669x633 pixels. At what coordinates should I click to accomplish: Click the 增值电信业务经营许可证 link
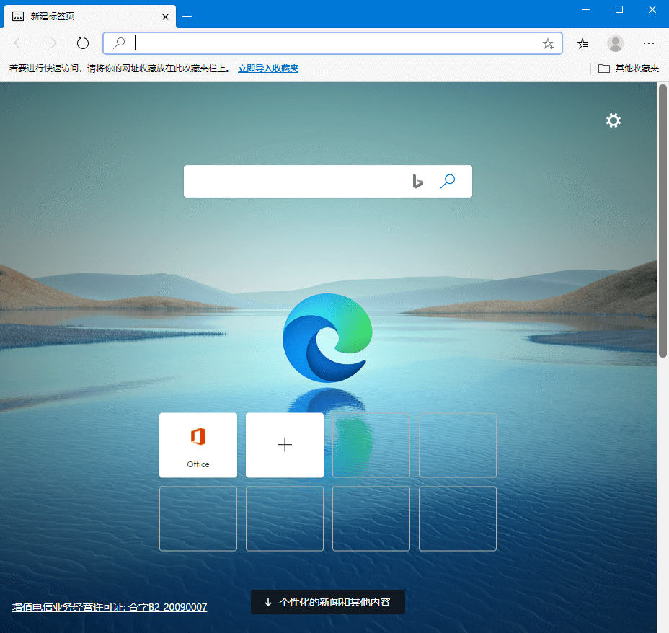110,607
